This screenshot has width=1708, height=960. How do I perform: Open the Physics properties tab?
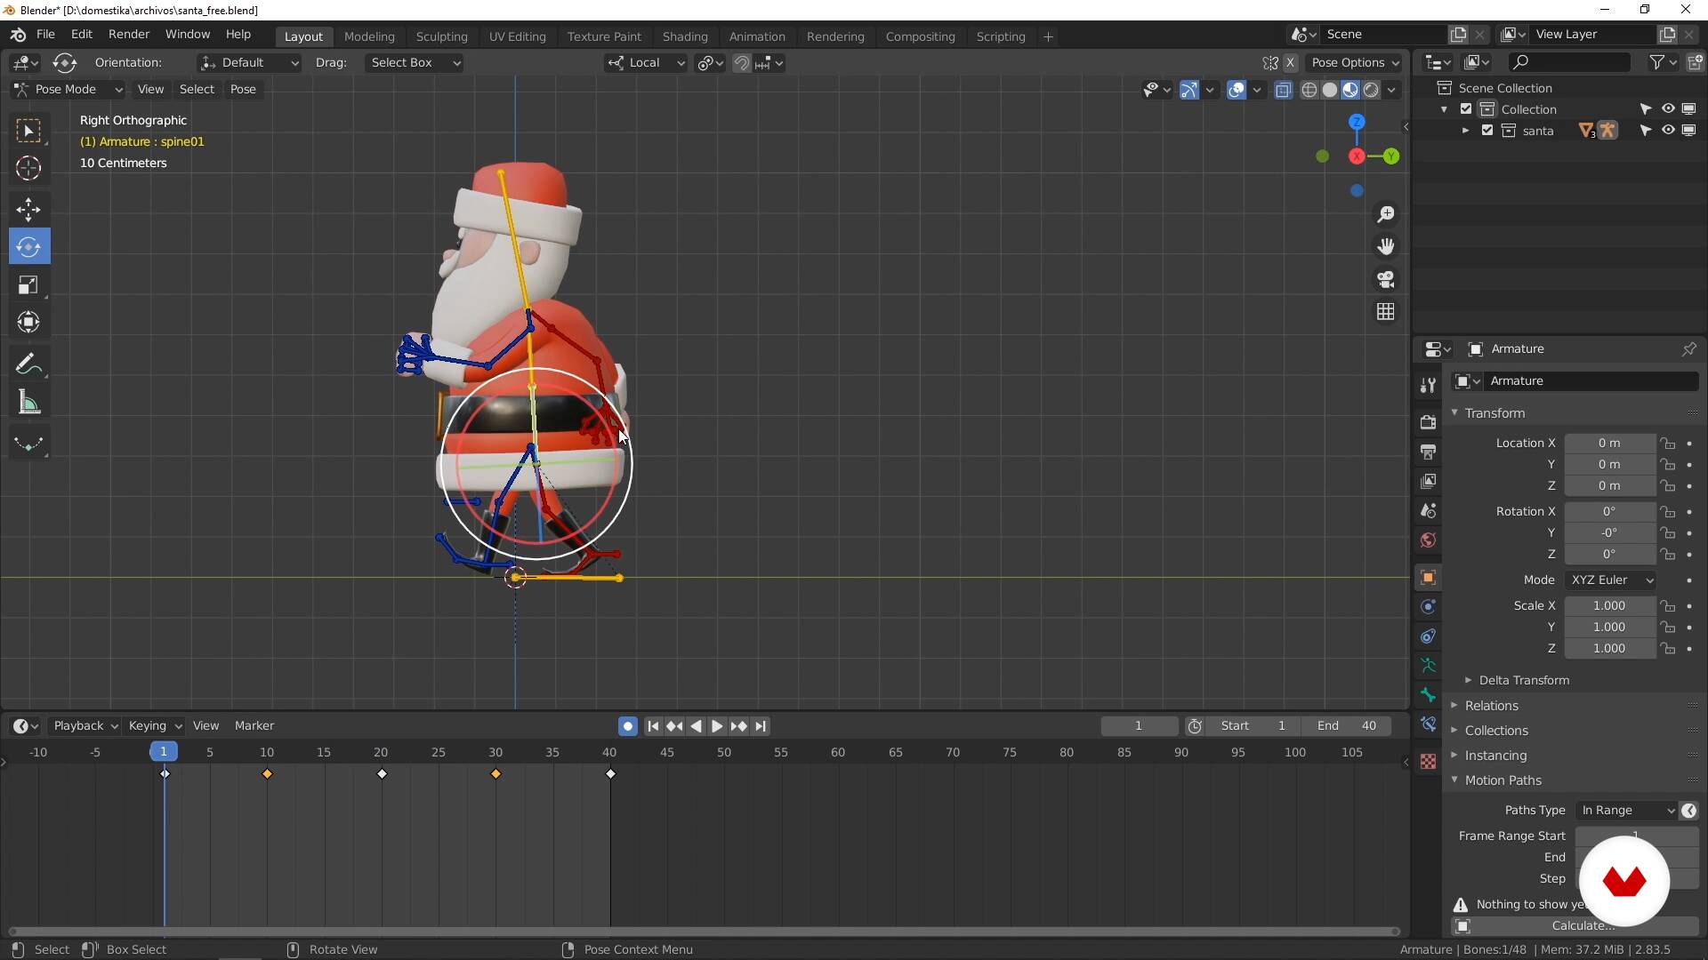1429,607
